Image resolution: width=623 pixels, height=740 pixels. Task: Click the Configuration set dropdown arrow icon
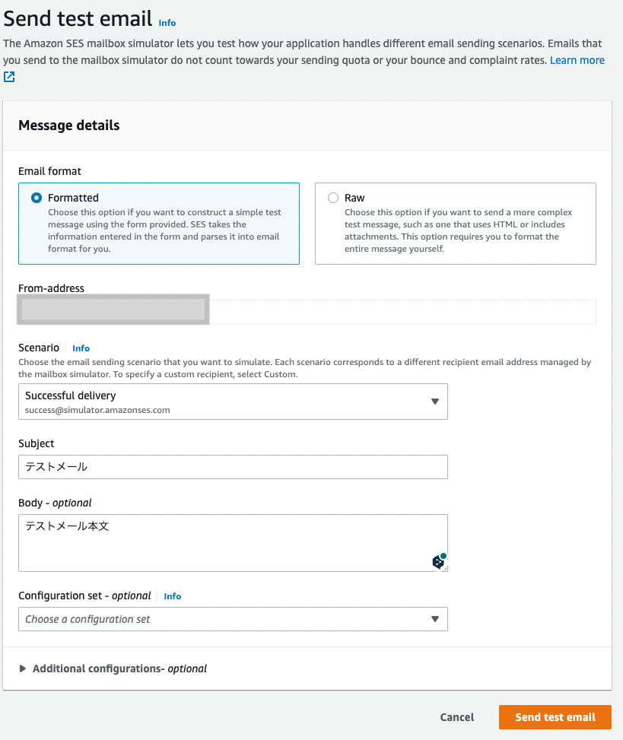pyautogui.click(x=435, y=619)
